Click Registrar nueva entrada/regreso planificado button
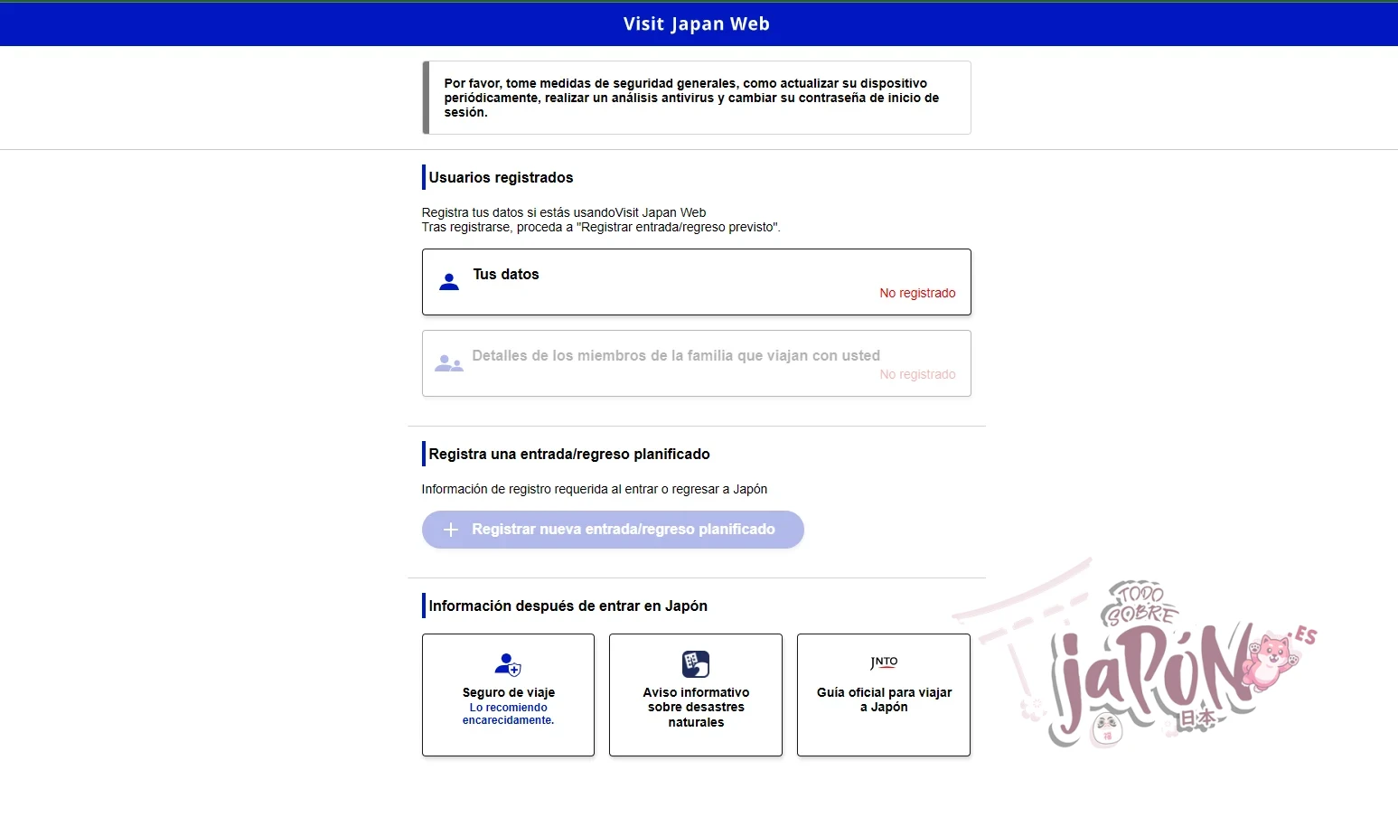1398x817 pixels. tap(613, 530)
